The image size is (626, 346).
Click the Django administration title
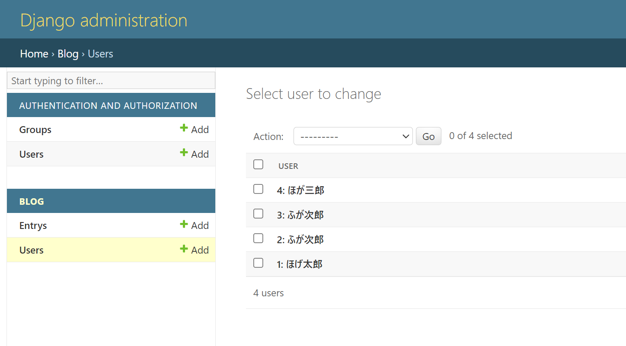[x=104, y=20]
